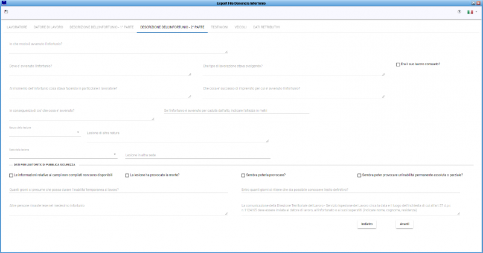Toggle 'Sembra poterla provocare?' checkbox

click(x=243, y=175)
